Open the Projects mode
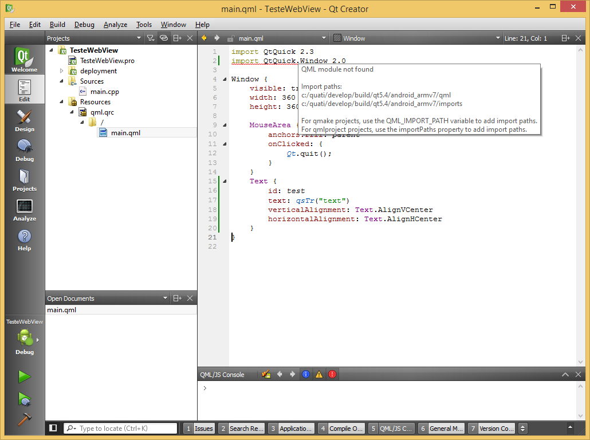The height and width of the screenshot is (440, 590). tap(24, 180)
